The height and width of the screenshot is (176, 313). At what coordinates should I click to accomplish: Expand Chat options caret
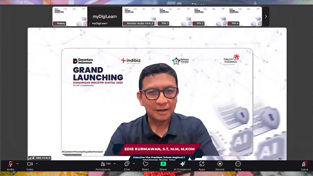point(134,164)
